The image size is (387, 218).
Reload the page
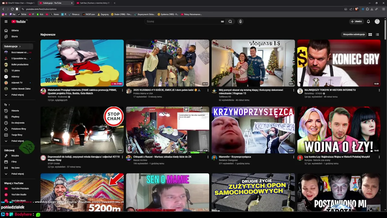pyautogui.click(x=12, y=9)
